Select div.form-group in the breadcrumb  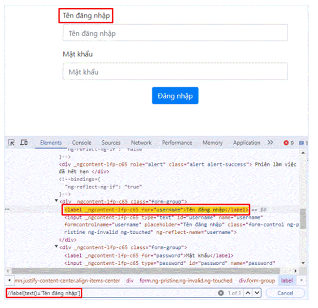coord(257,281)
